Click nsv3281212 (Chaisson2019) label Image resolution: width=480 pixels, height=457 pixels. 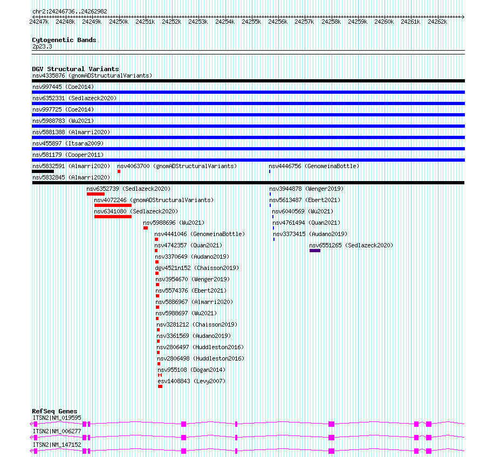[x=197, y=324]
